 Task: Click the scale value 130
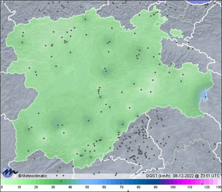219,187
